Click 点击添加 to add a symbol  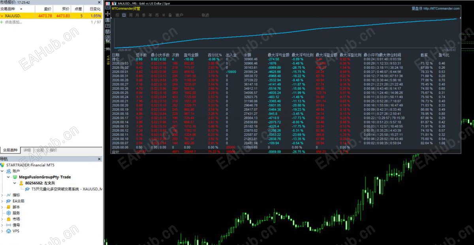click(13, 22)
